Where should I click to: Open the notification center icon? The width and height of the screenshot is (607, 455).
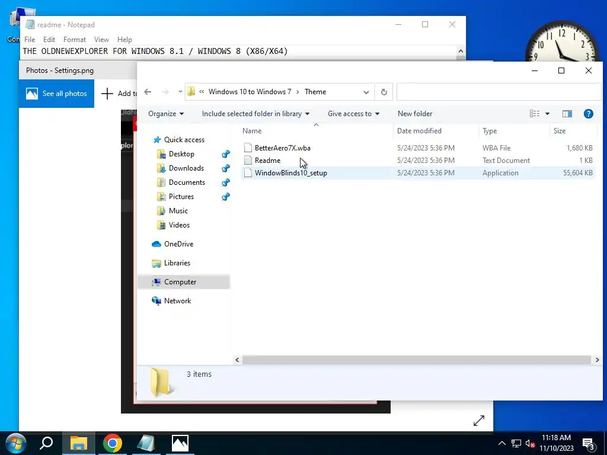[589, 444]
